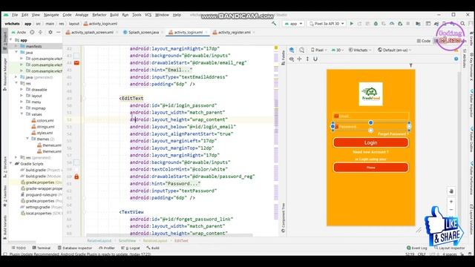The height and width of the screenshot is (267, 475).
Task: Open the Database Inspector tool window
Action: [x=74, y=248]
